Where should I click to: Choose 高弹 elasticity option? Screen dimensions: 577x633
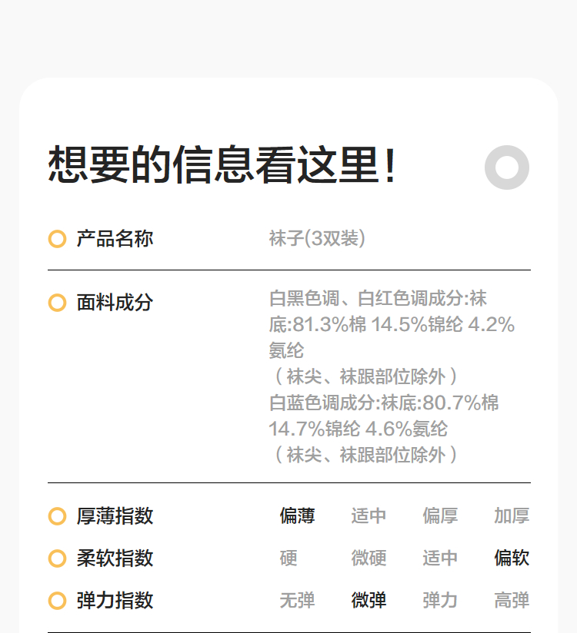(512, 601)
